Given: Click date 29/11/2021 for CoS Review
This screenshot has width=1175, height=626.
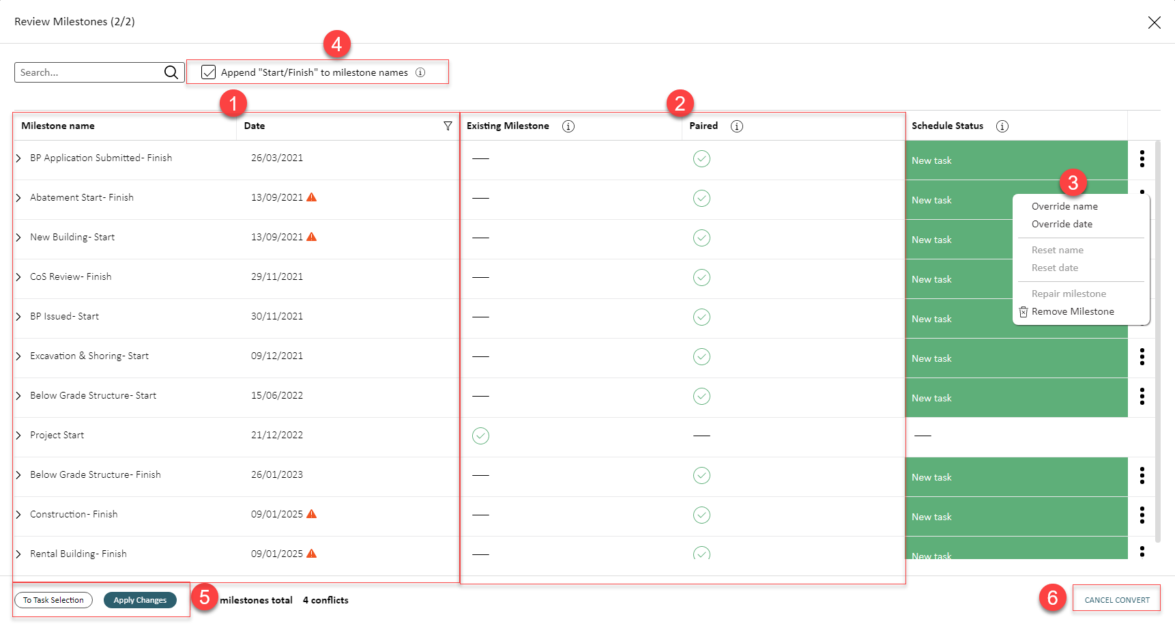Looking at the screenshot, I should point(277,276).
